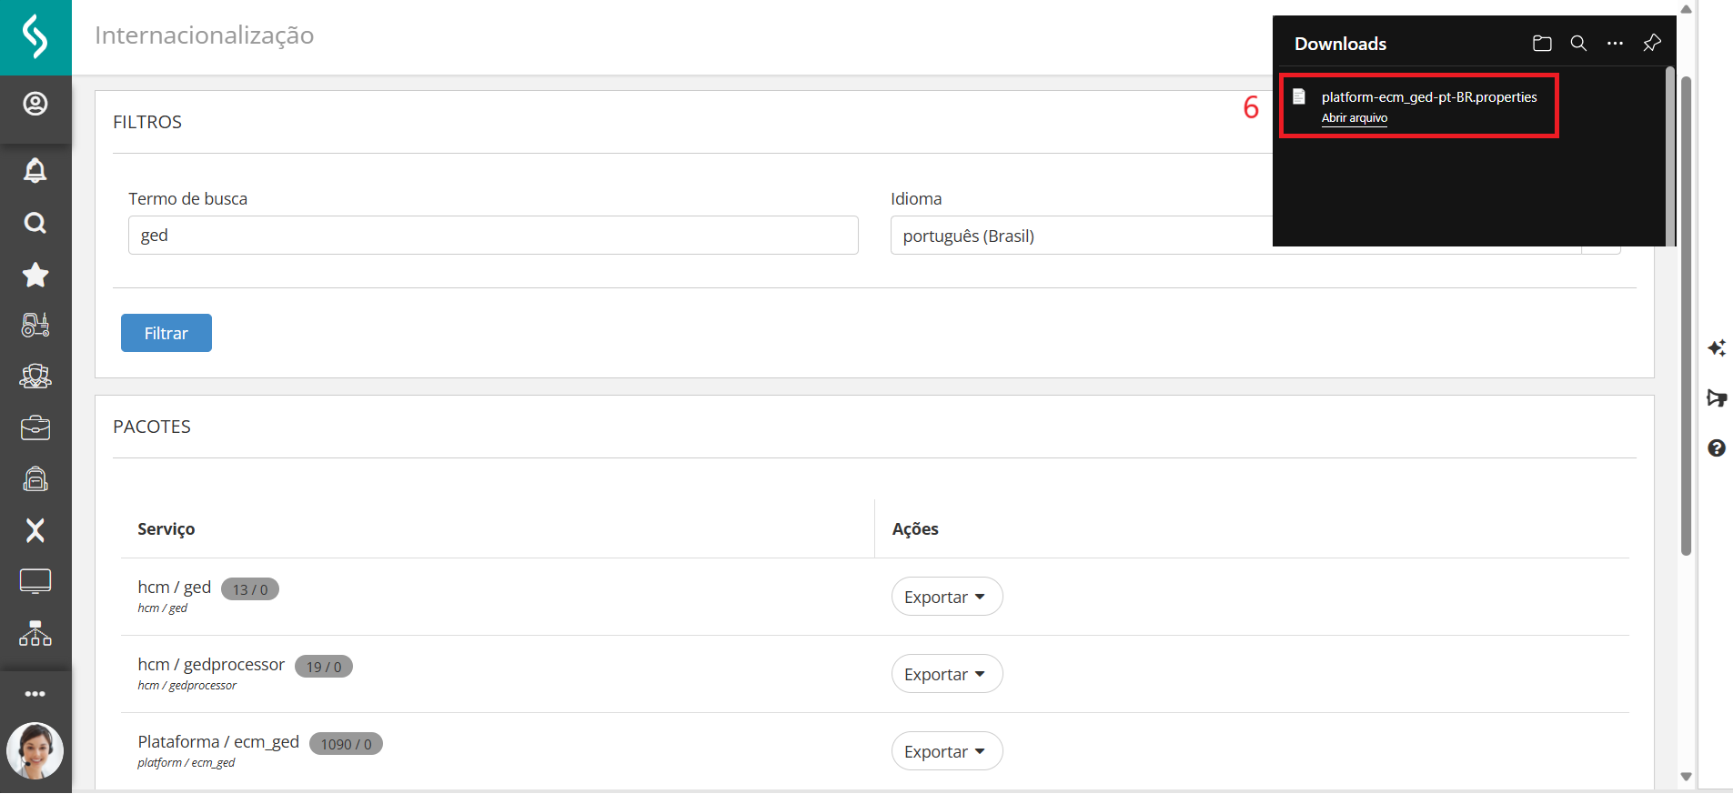Screen dimensions: 1733x794
Task: Click the 'hcm / gedprocessor' service name
Action: (211, 665)
